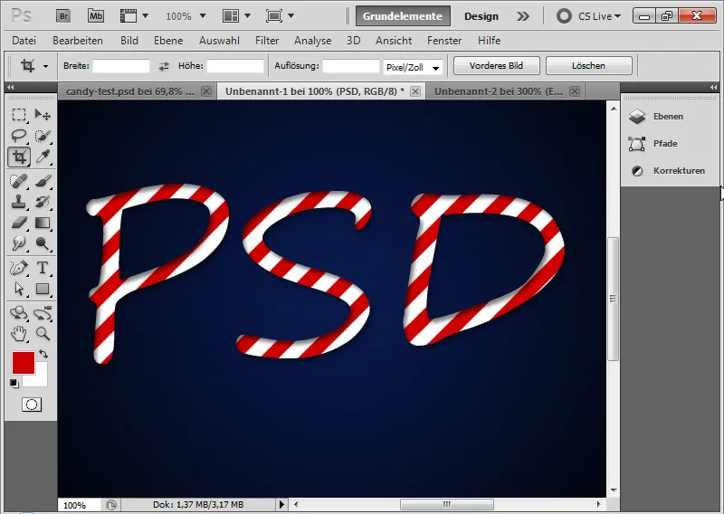Select the Hand tool
724x514 pixels.
click(19, 333)
